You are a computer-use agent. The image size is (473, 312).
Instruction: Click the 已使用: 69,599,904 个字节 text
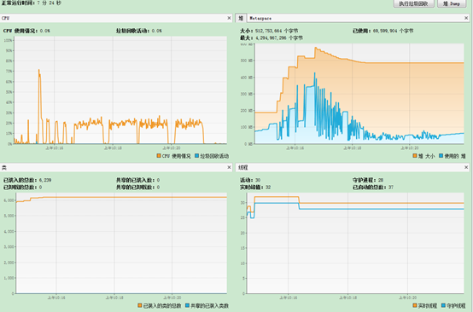pos(383,31)
